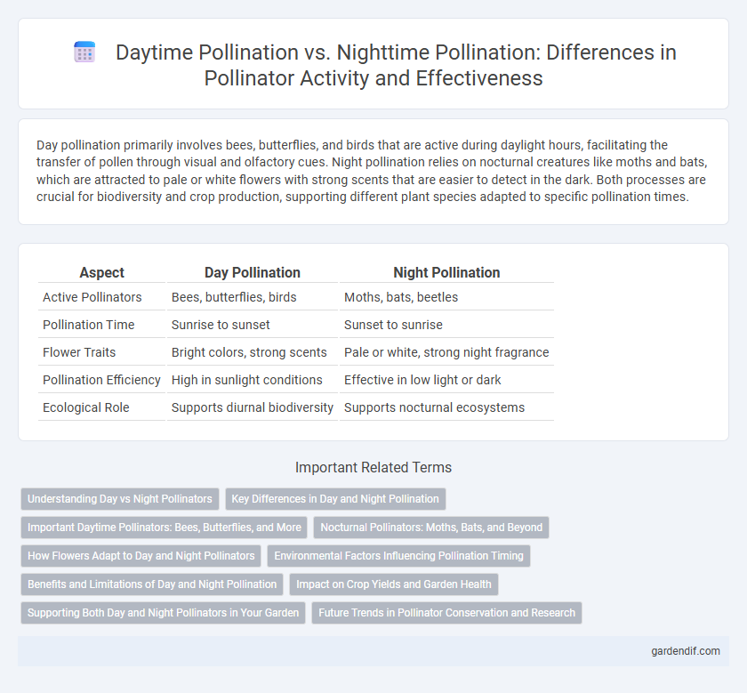Click the 'Supports diurnal biodiversity' cell

(x=252, y=407)
